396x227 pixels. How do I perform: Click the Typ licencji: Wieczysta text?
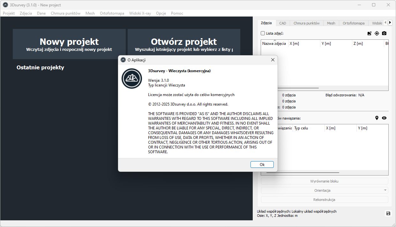167,85
